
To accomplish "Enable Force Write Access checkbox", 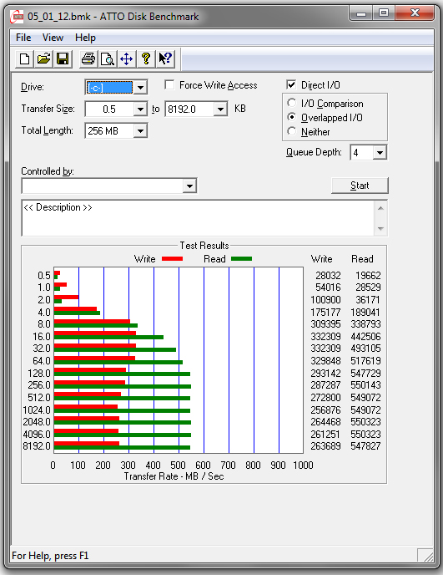I will (x=169, y=85).
